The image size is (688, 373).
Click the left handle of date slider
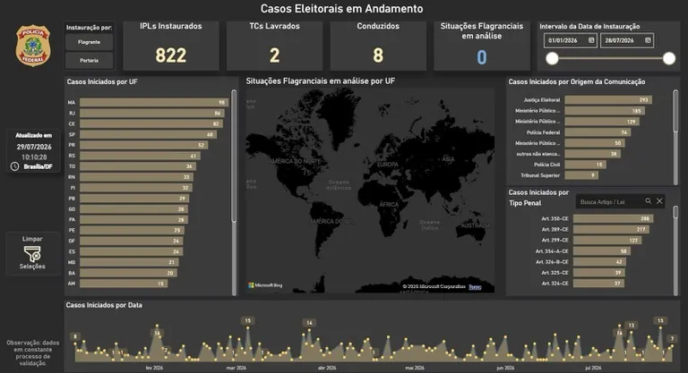[552, 58]
